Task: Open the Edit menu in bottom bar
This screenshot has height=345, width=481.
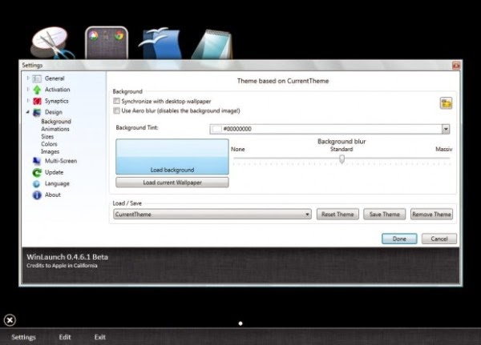Action: point(65,337)
